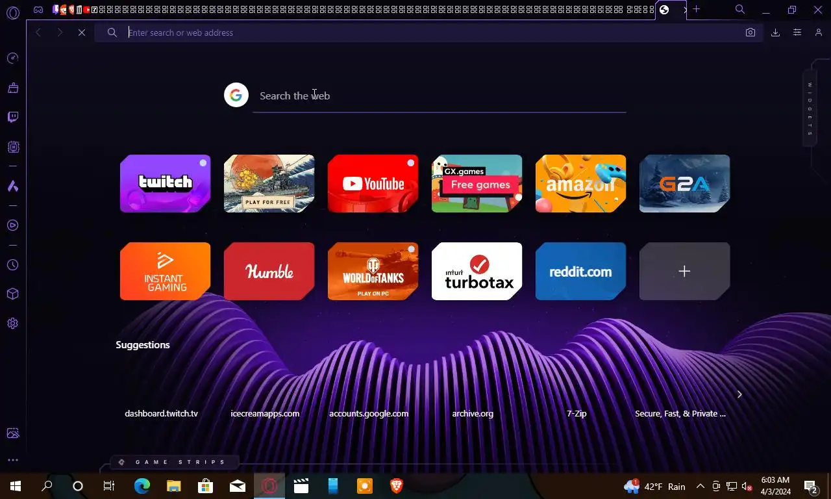Add a new speed dial site

point(685,271)
